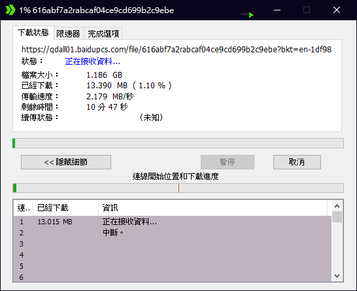Switch to the 限速器 tab
The width and height of the screenshot is (357, 291).
[x=69, y=34]
